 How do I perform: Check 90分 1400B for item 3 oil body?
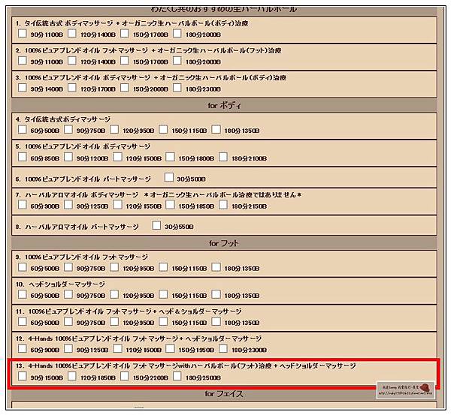[22, 88]
